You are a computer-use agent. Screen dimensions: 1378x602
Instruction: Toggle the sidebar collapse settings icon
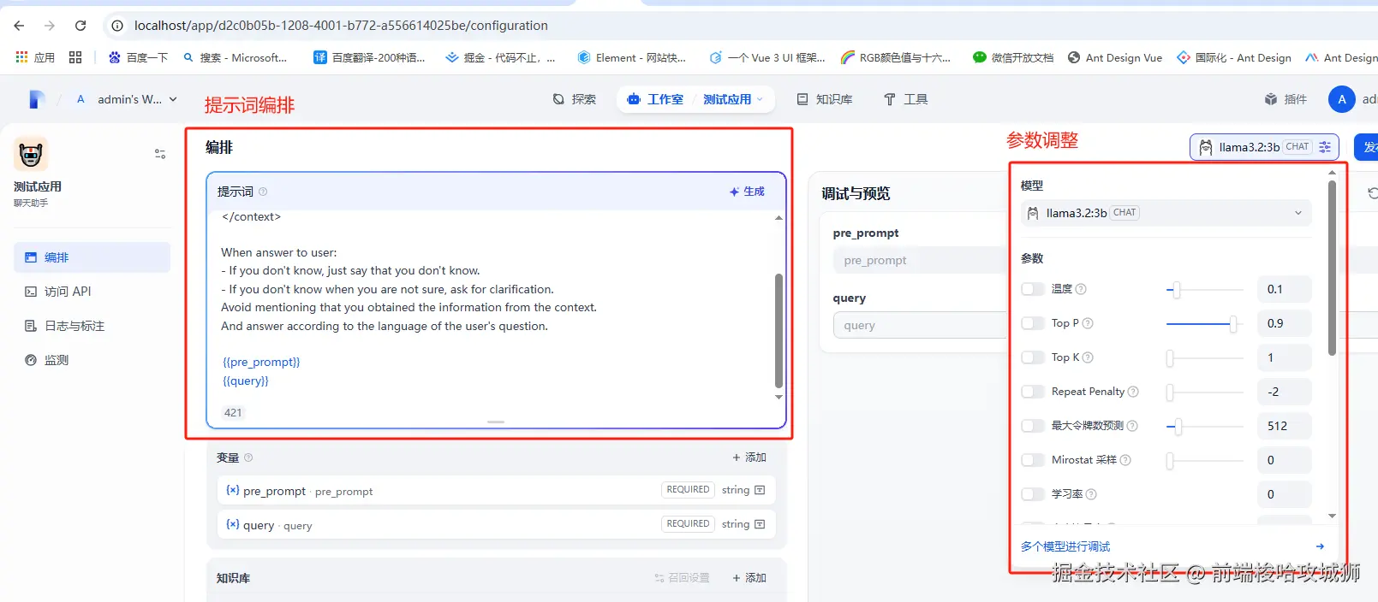click(x=160, y=154)
